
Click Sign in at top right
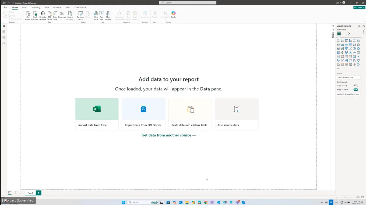pyautogui.click(x=340, y=3)
